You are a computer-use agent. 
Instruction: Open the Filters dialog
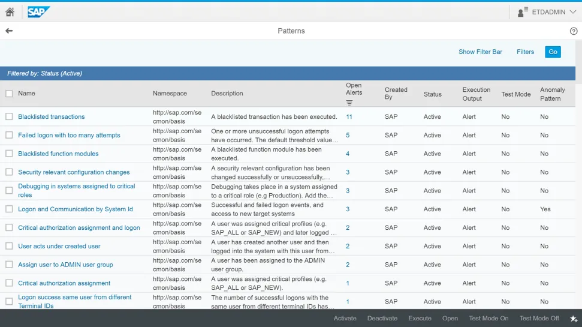pos(525,52)
